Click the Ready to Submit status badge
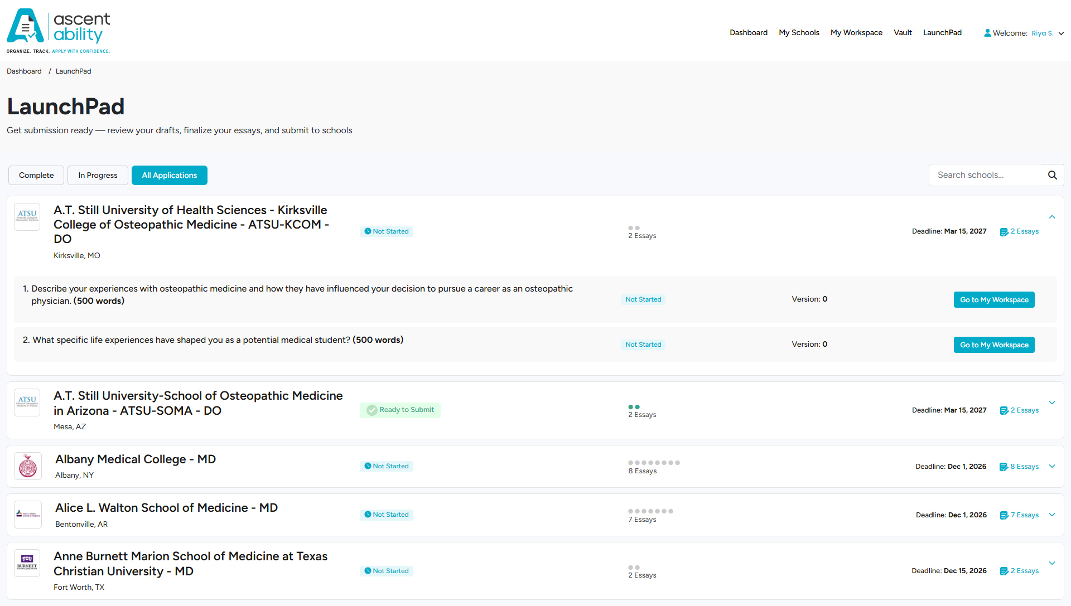 400,410
